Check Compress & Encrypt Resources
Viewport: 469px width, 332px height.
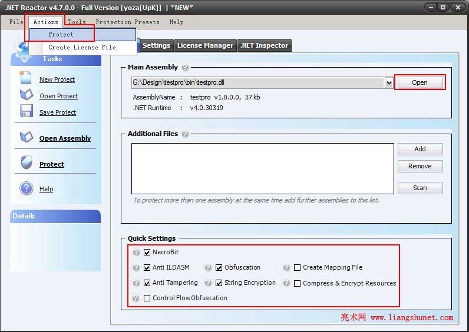tap(298, 283)
